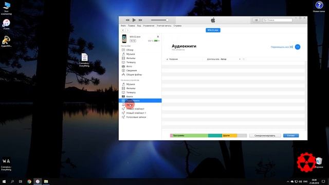
Task: Click the rewind button in iTunes
Action: pyautogui.click(x=127, y=20)
